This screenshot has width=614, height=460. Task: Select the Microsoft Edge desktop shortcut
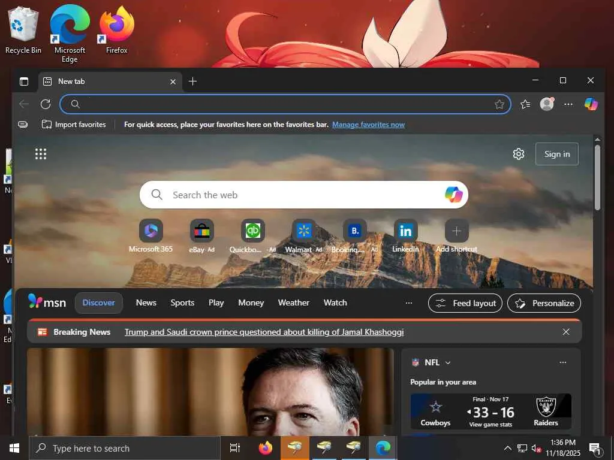coord(70,34)
